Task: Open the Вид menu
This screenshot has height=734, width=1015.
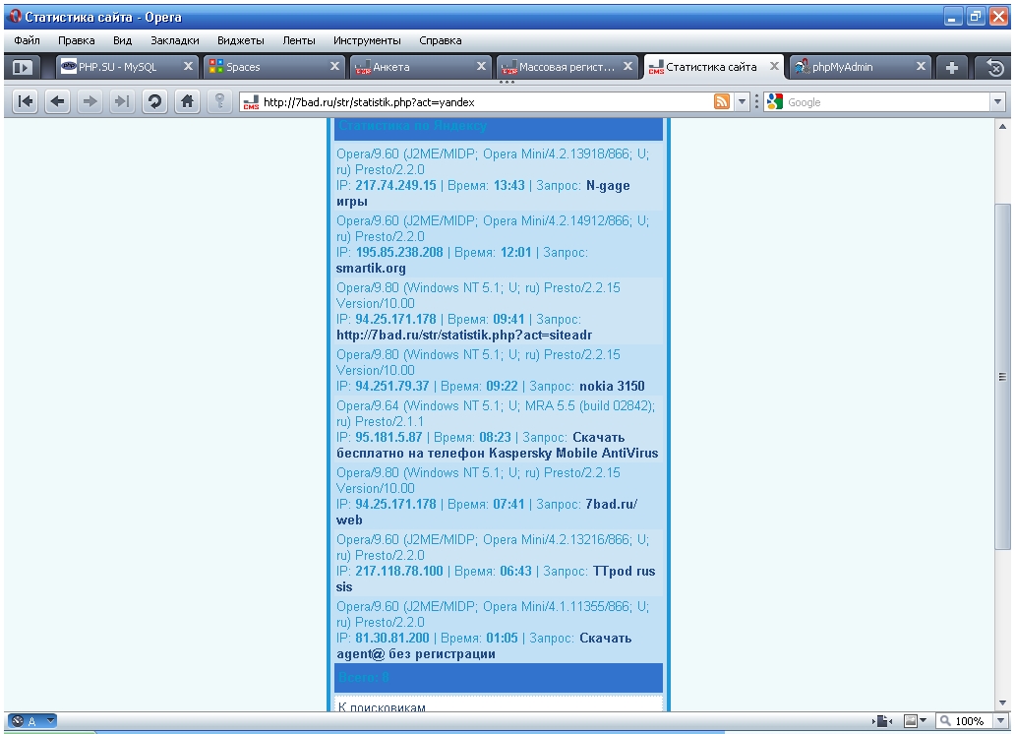Action: tap(122, 40)
